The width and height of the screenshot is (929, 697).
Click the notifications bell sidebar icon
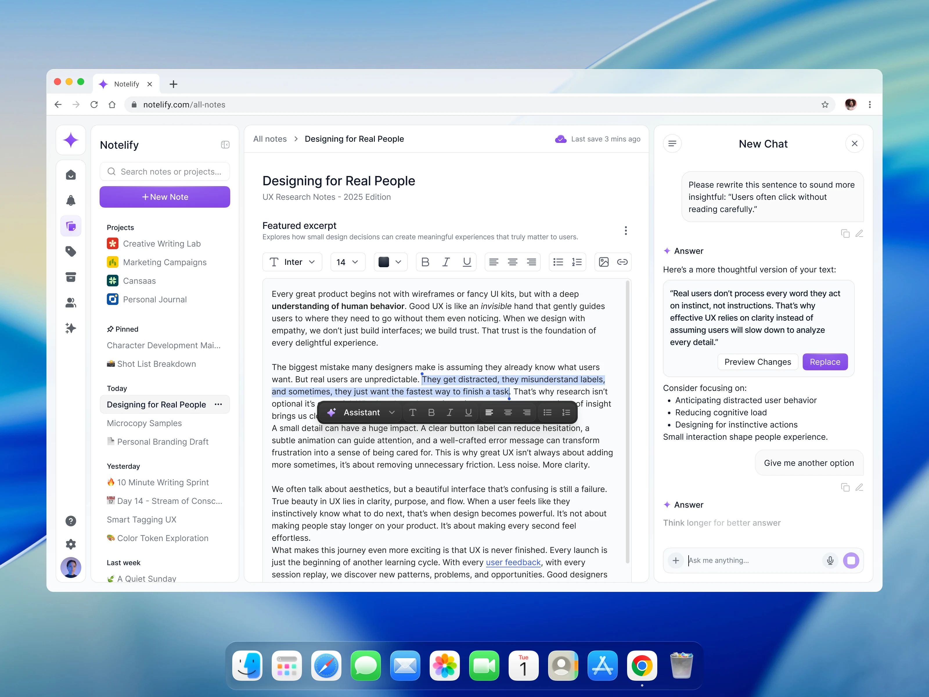tap(71, 200)
